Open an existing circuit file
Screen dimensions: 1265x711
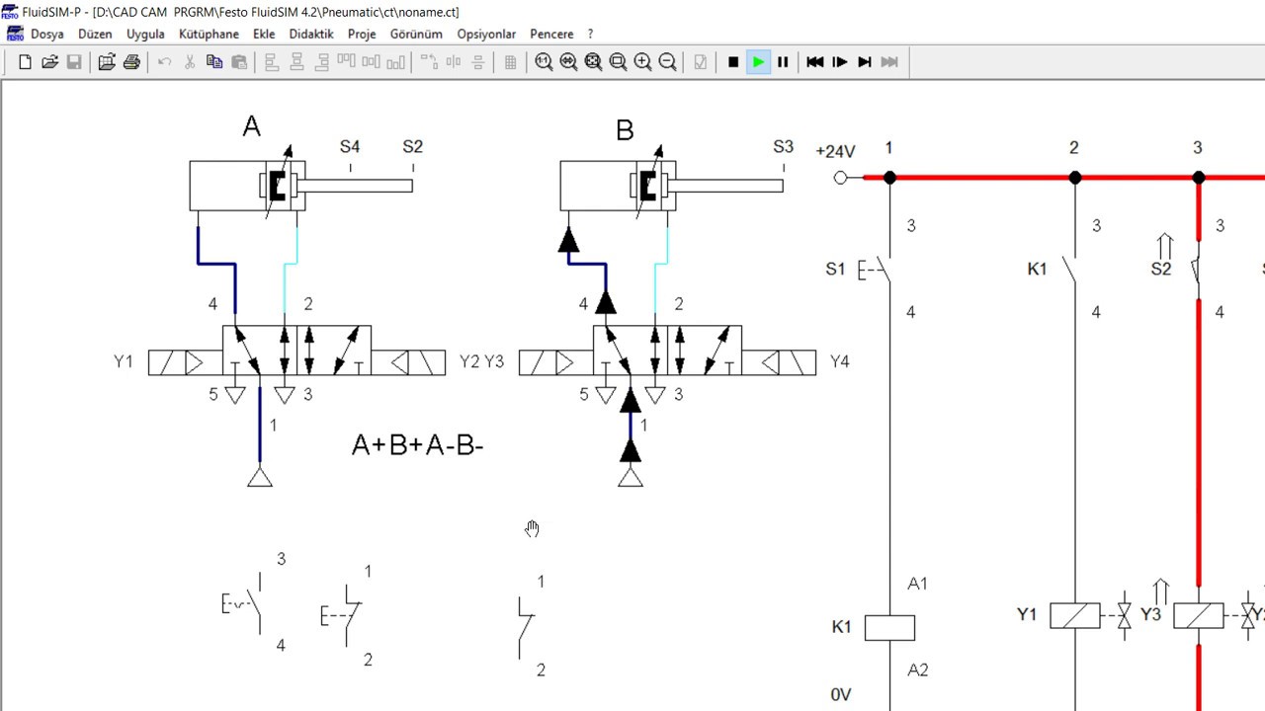[x=49, y=61]
